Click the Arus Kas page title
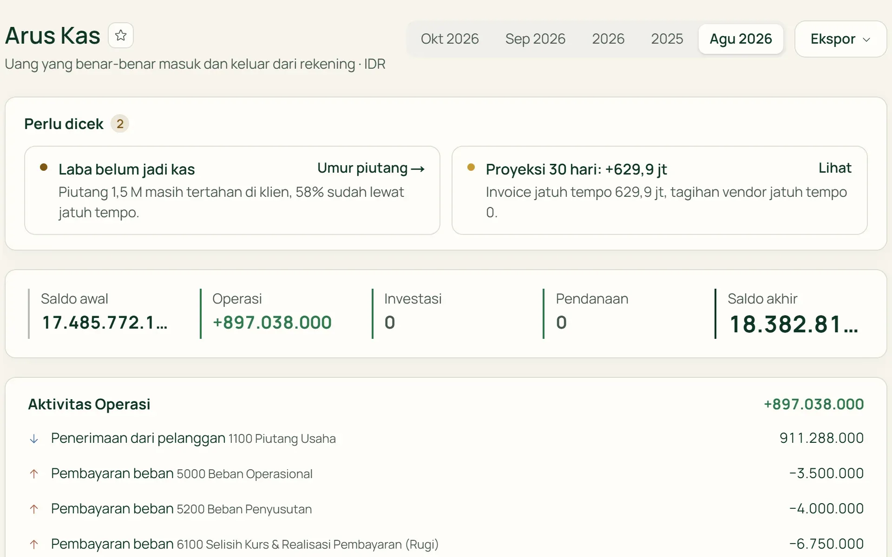Image resolution: width=892 pixels, height=557 pixels. click(52, 36)
